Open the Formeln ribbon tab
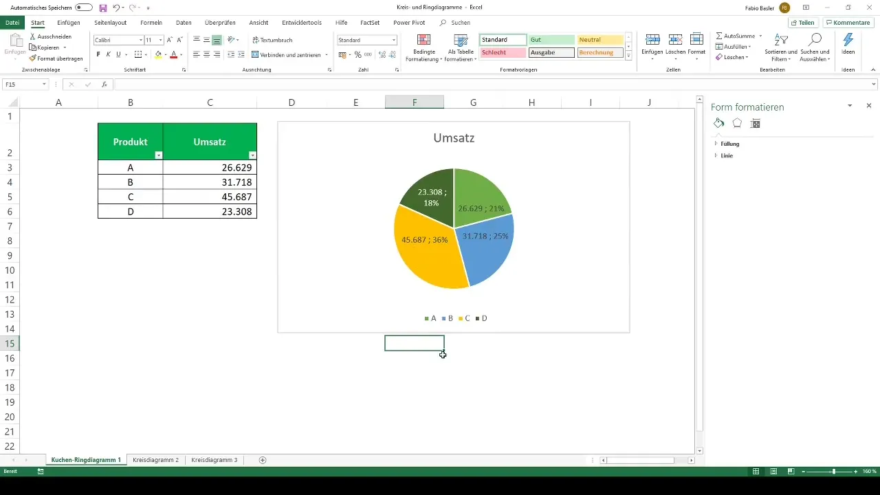Image resolution: width=880 pixels, height=495 pixels. click(x=151, y=23)
